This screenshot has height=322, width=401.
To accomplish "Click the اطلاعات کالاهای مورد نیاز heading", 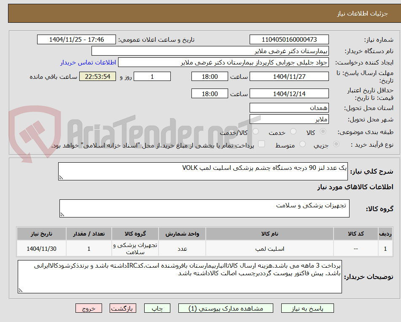I will [x=355, y=187].
